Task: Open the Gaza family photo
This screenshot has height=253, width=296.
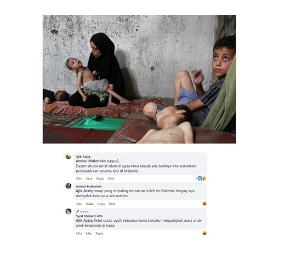Action: pos(139,79)
